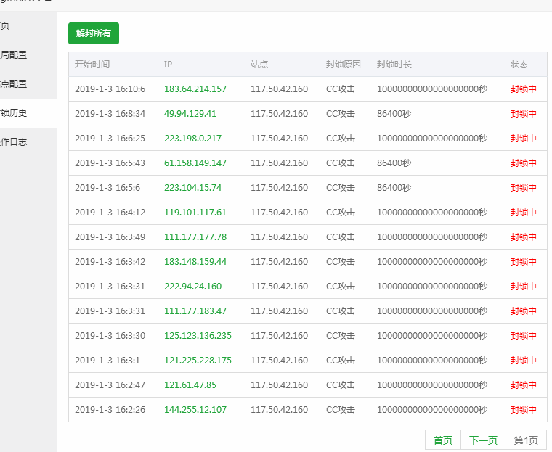Open IP link 223.198.0.217
Viewport: 552px width, 452px height.
193,139
